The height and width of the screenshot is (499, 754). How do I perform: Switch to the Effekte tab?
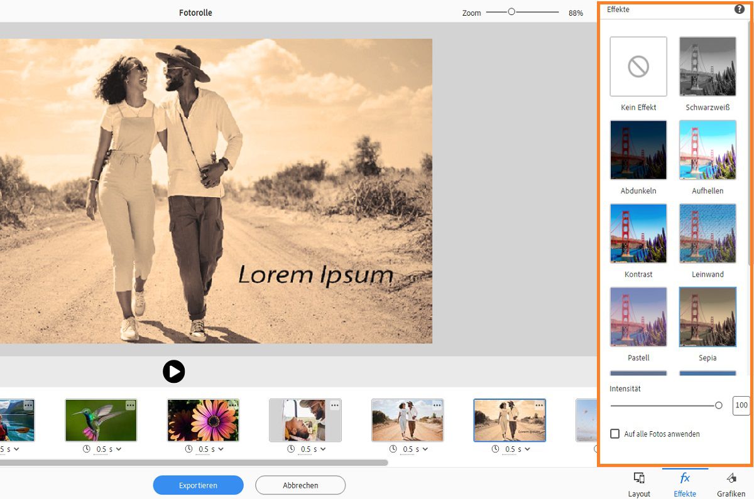(x=685, y=484)
